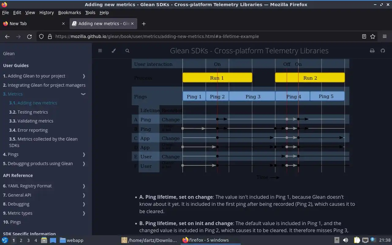Expand the Debugging chapter 8 chevron

(84, 204)
